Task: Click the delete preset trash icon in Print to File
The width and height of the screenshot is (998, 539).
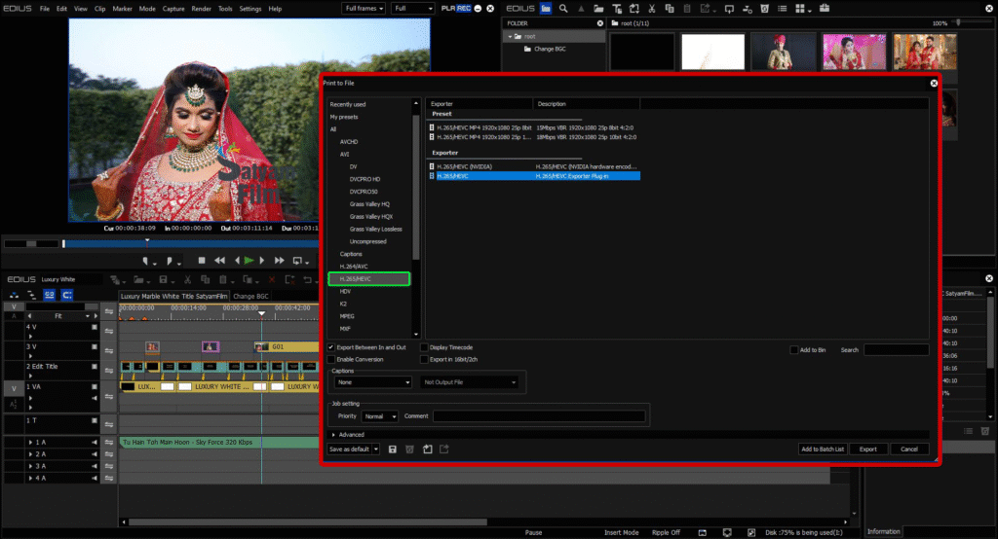Action: pos(410,449)
